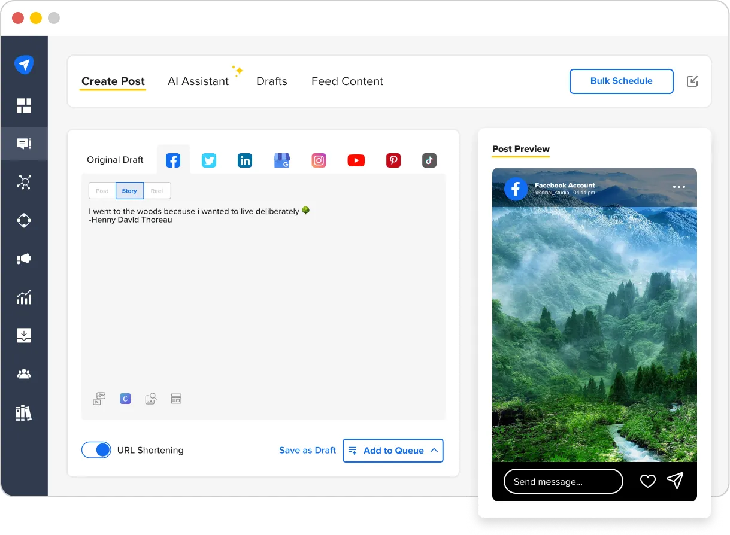Click the add media icon in editor

pos(99,399)
